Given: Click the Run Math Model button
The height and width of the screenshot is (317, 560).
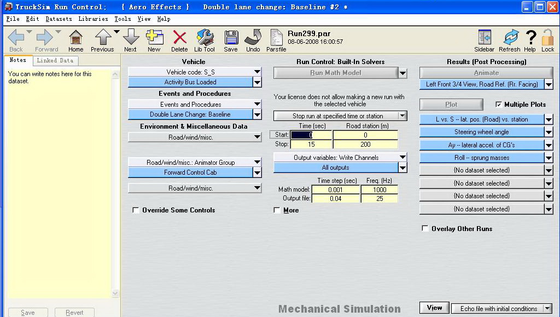Looking at the screenshot, I should [x=336, y=73].
